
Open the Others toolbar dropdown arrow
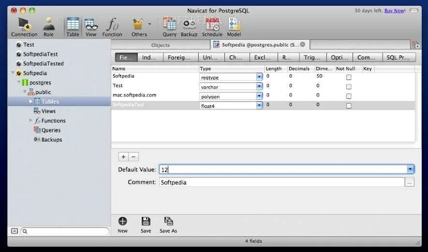[x=149, y=24]
